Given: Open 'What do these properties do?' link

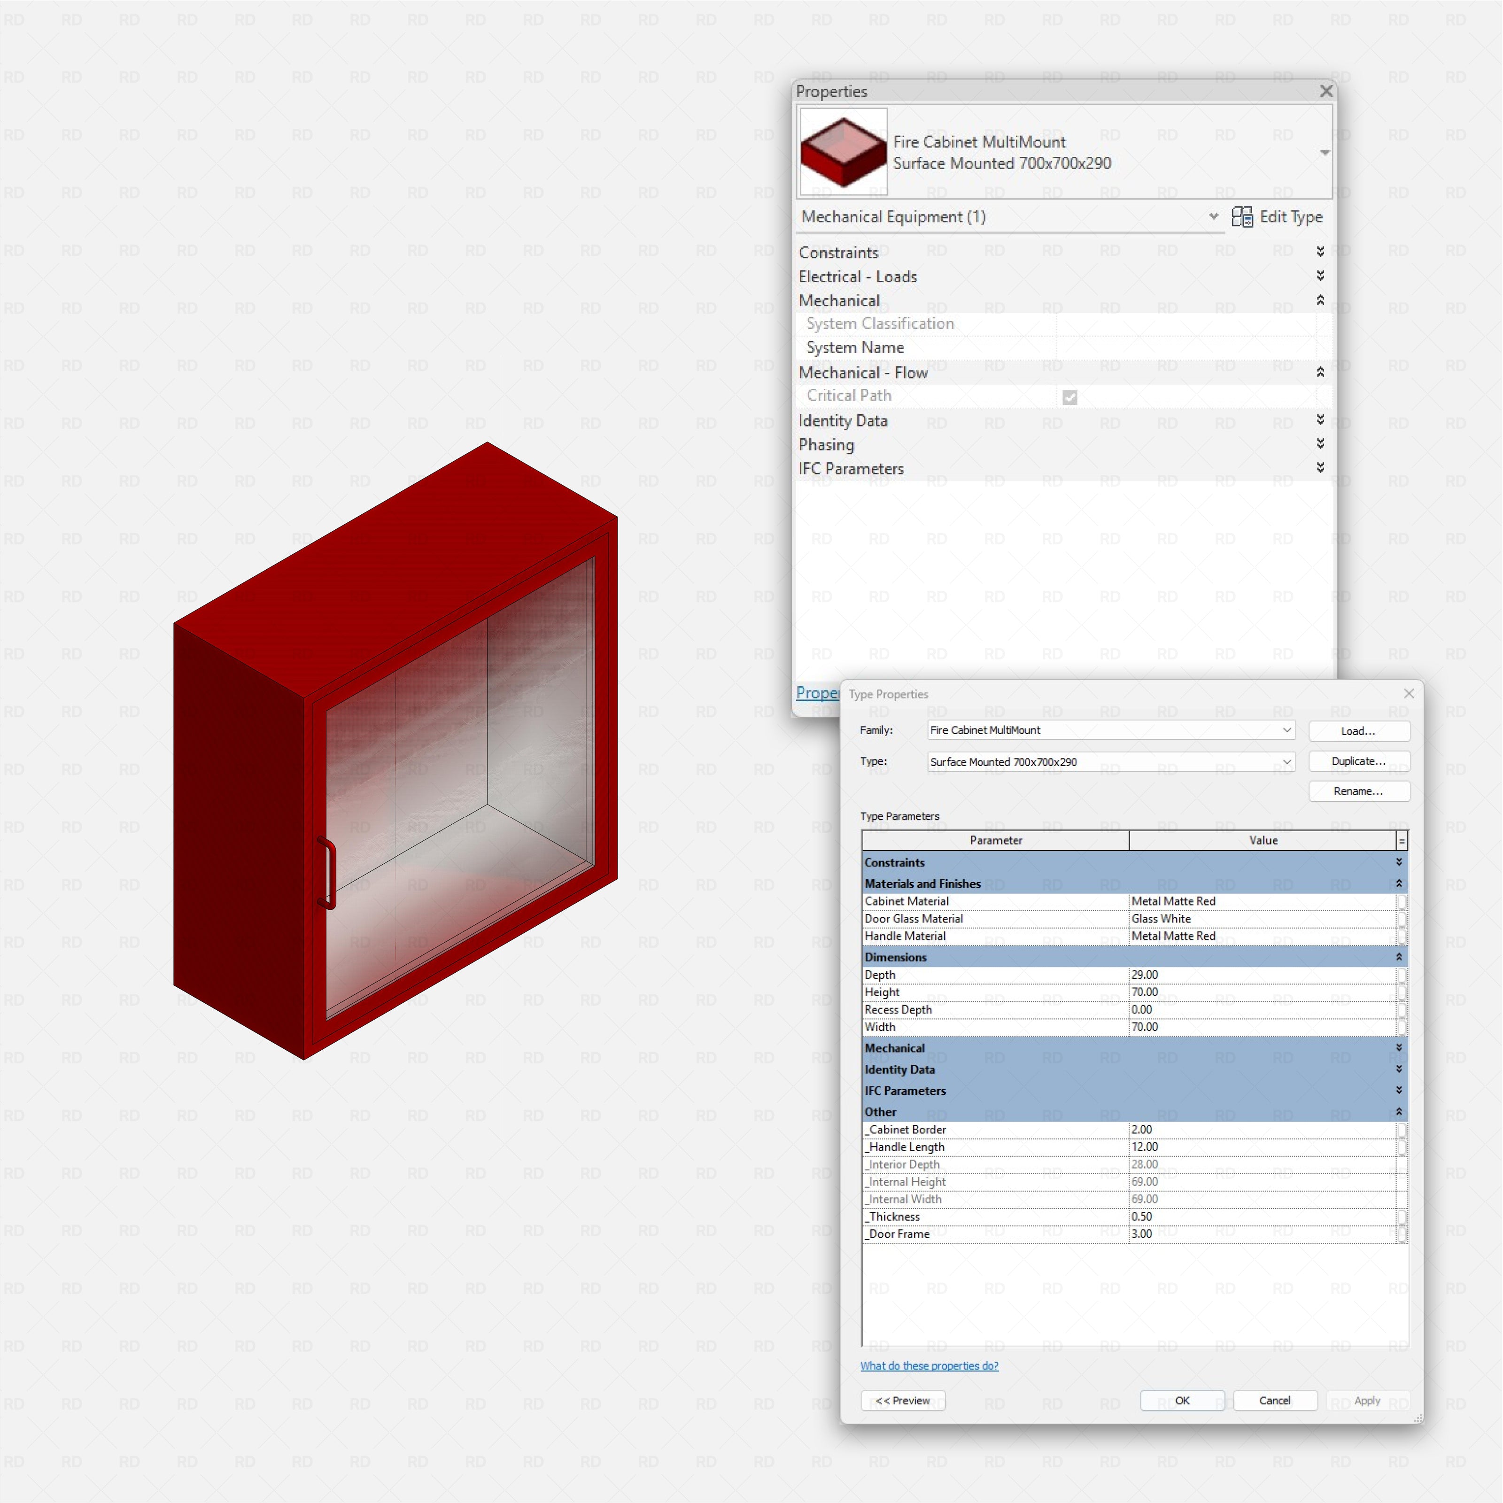Looking at the screenshot, I should pos(929,1366).
